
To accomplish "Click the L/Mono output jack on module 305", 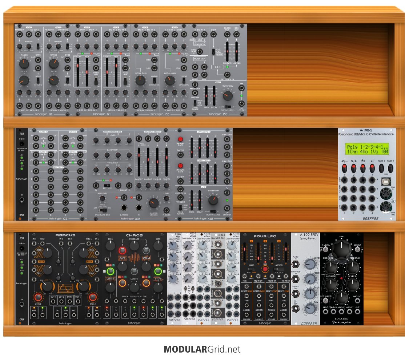I will coord(124,207).
